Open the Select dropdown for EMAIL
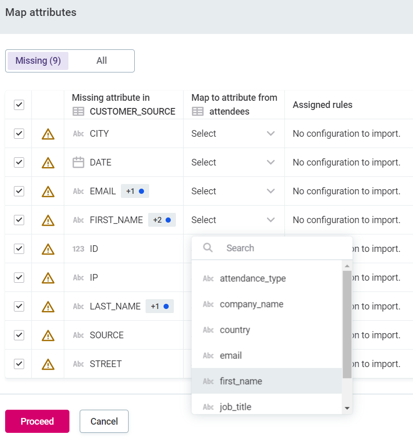 tap(234, 191)
